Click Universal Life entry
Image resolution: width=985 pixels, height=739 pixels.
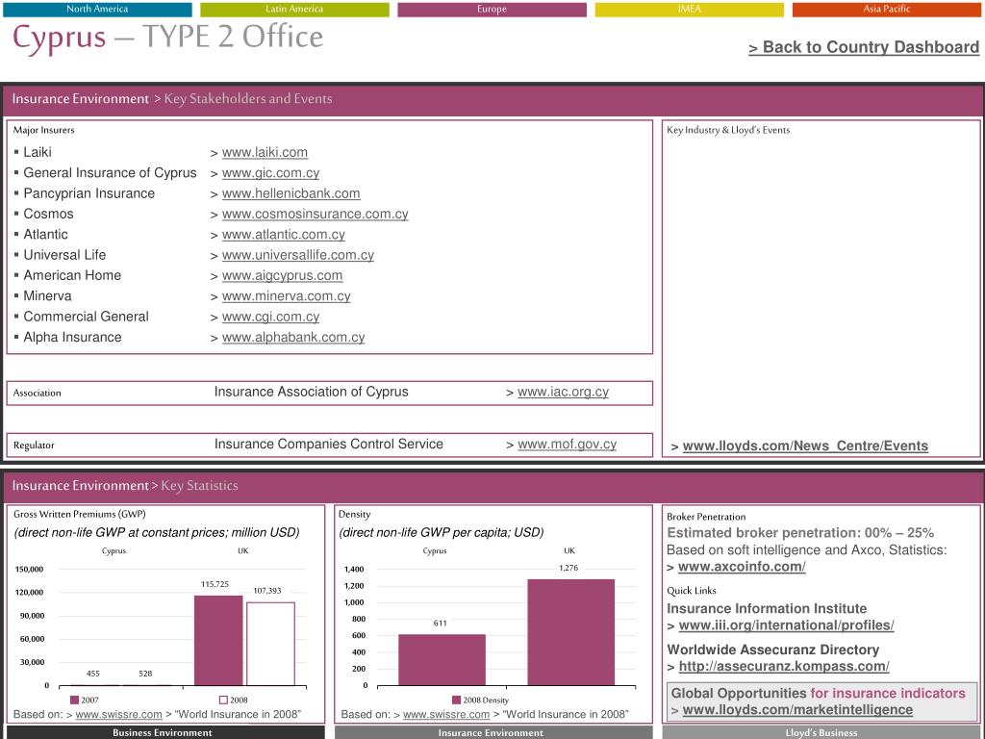click(x=64, y=255)
